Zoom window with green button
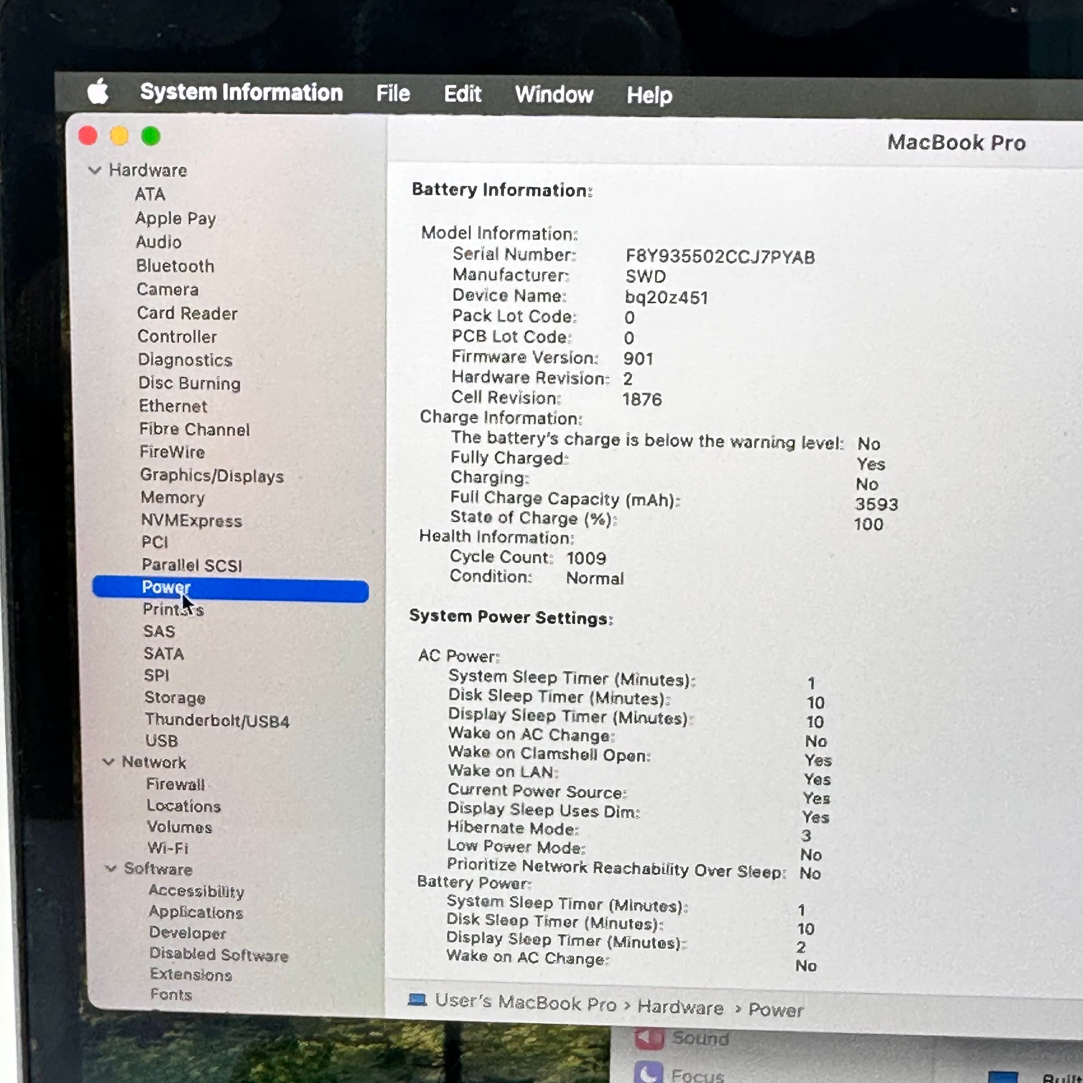Viewport: 1083px width, 1083px height. pos(151,136)
